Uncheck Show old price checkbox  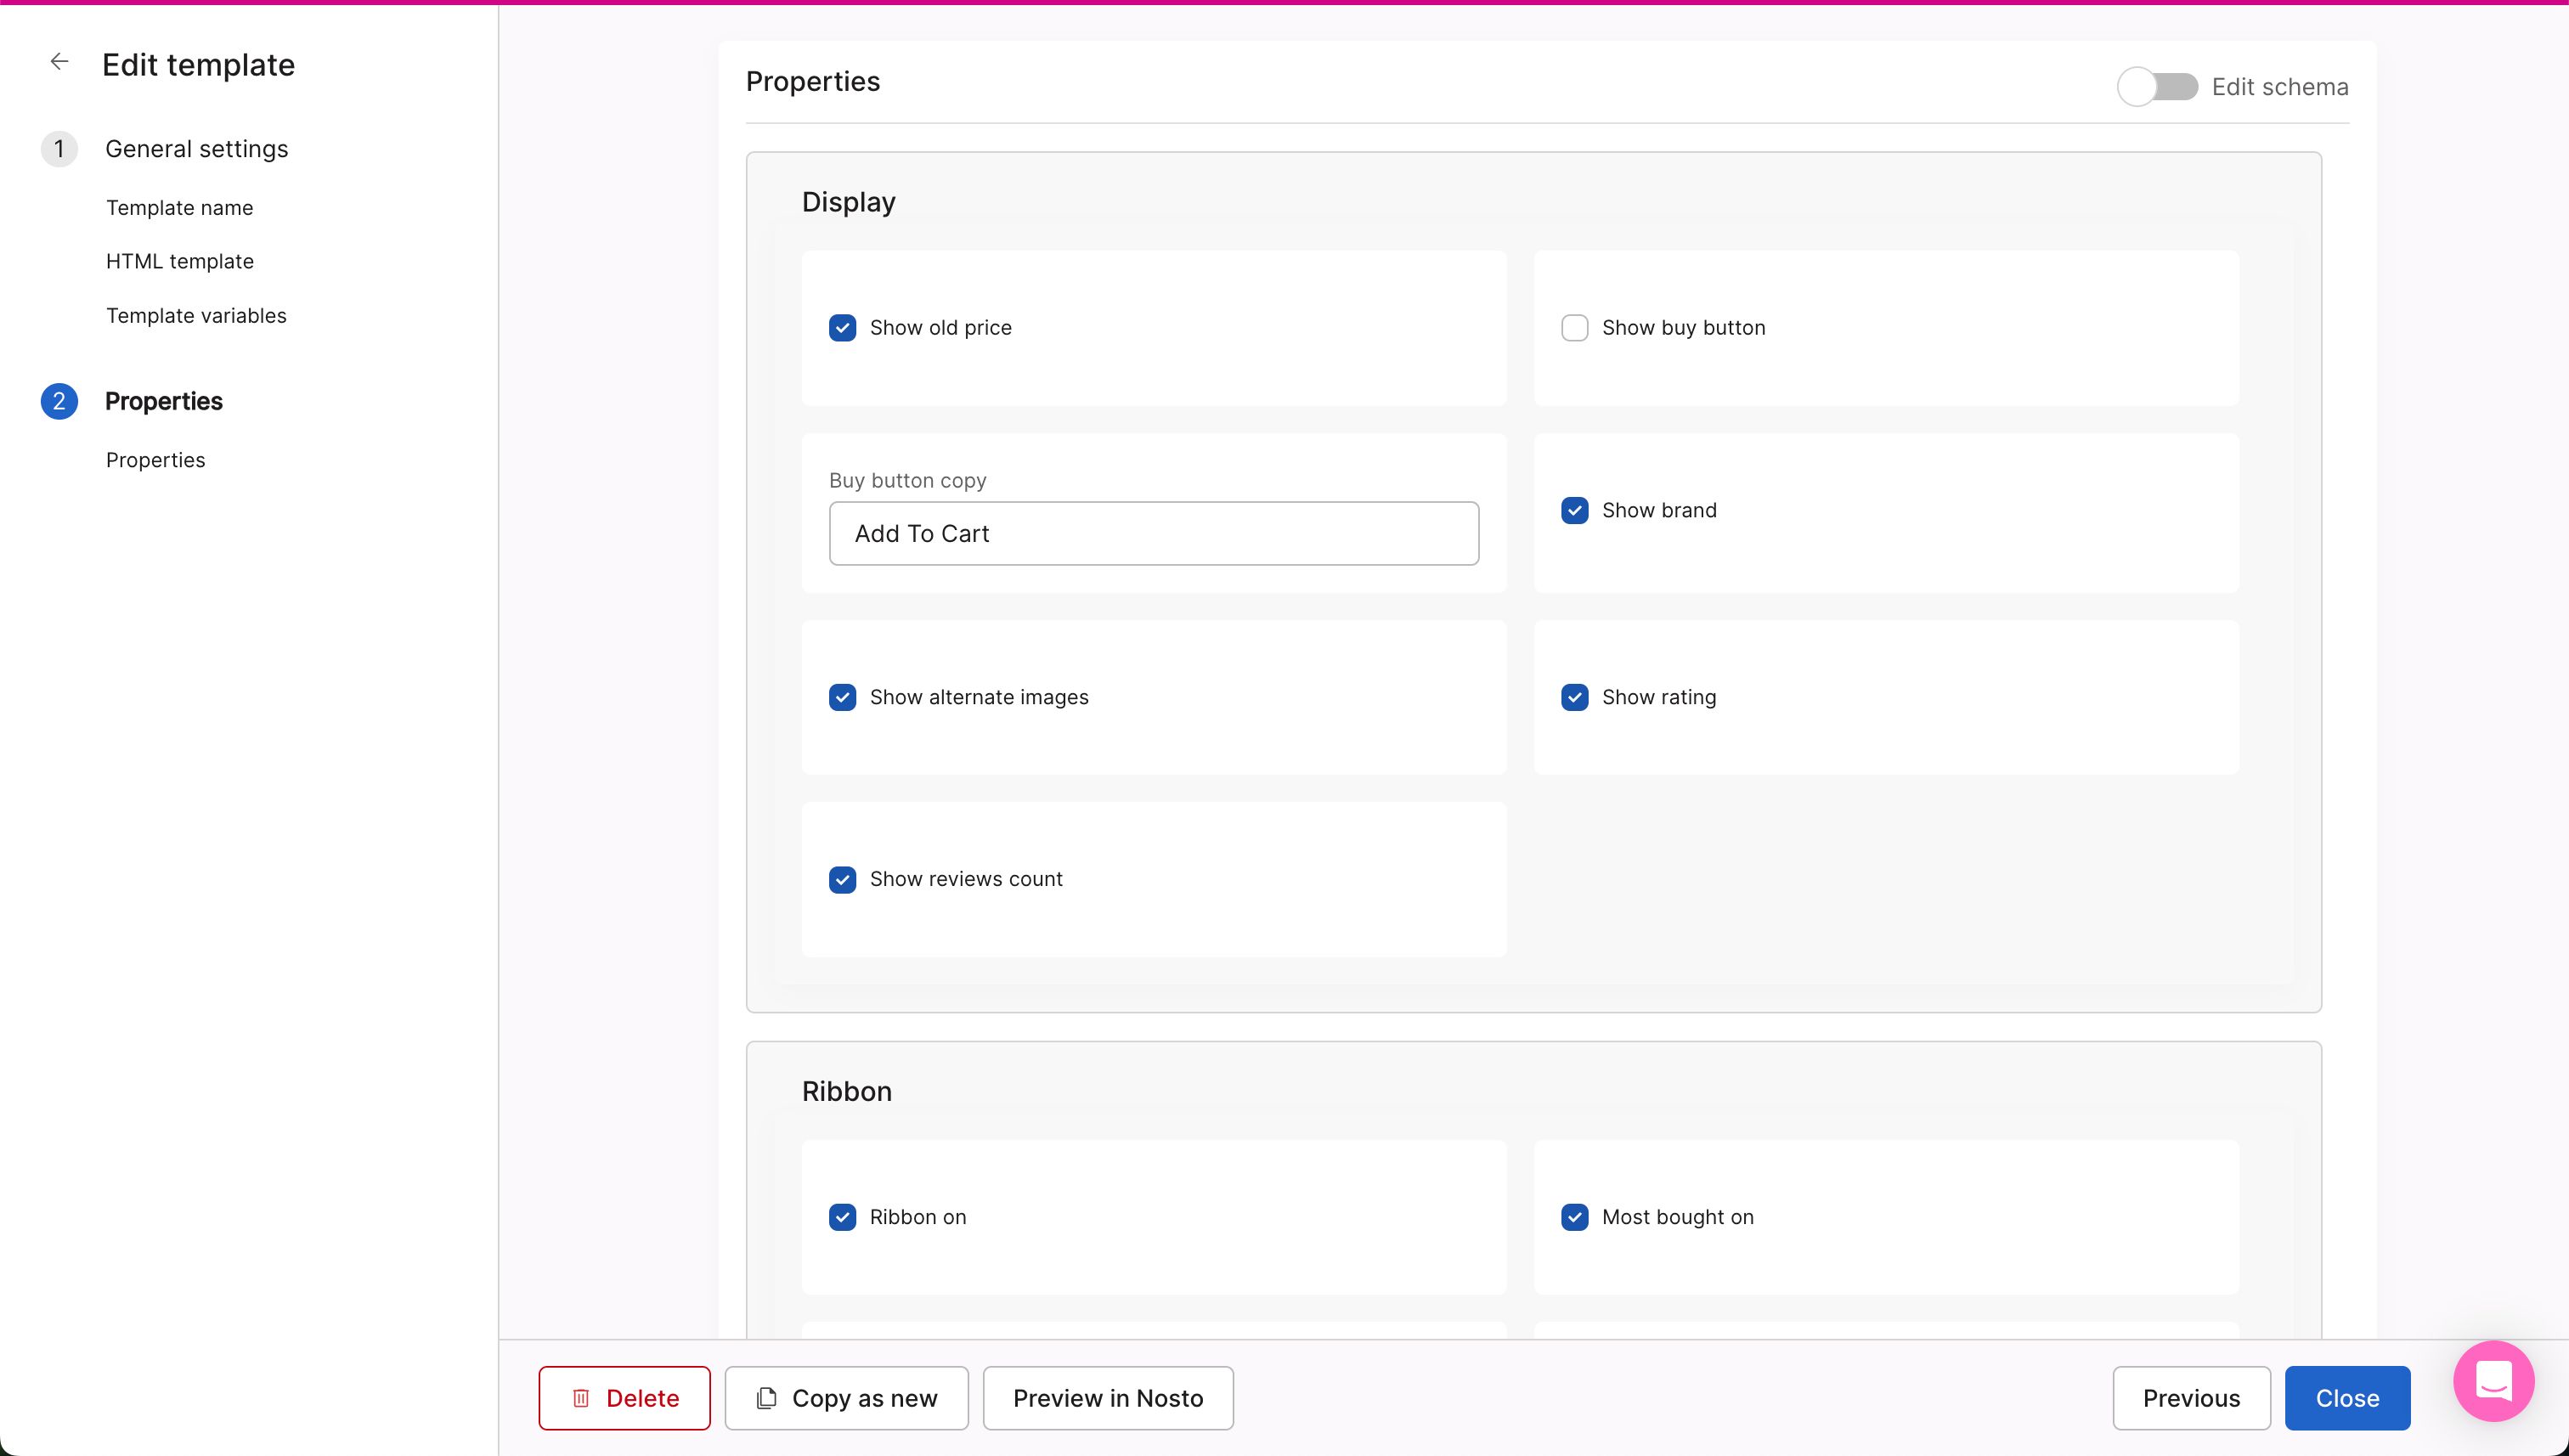pos(842,328)
